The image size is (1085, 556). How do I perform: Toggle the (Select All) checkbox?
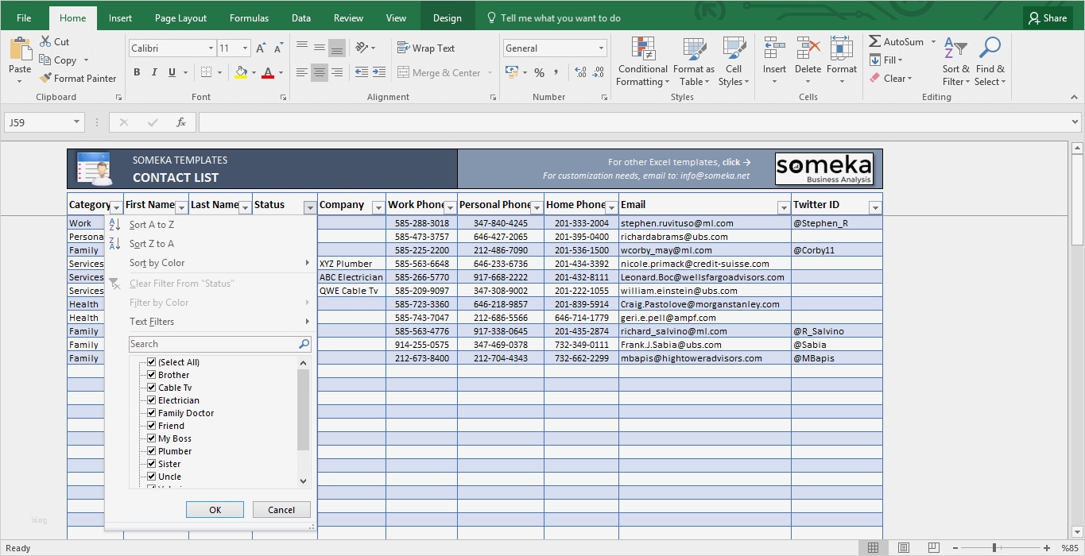point(151,362)
